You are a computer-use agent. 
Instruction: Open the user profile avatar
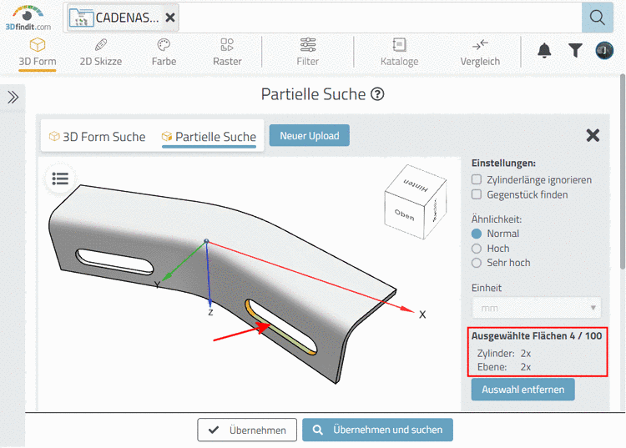[x=604, y=51]
